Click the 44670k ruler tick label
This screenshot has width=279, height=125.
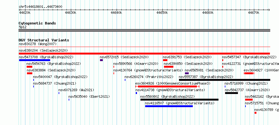coord(254,13)
